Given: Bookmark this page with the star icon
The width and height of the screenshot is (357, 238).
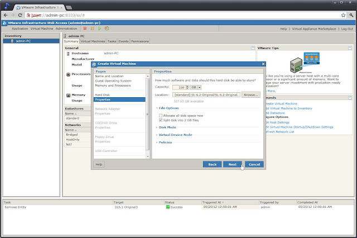Looking at the screenshot, I should pos(343,15).
